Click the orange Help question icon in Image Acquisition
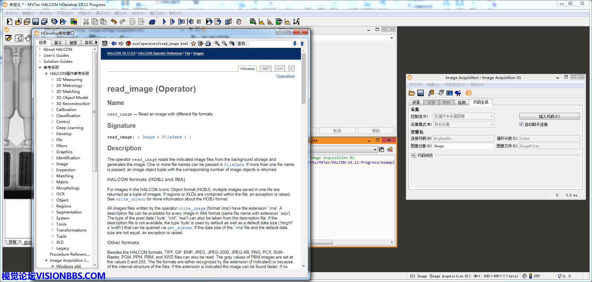Image resolution: width=592 pixels, height=282 pixels. pyautogui.click(x=468, y=93)
